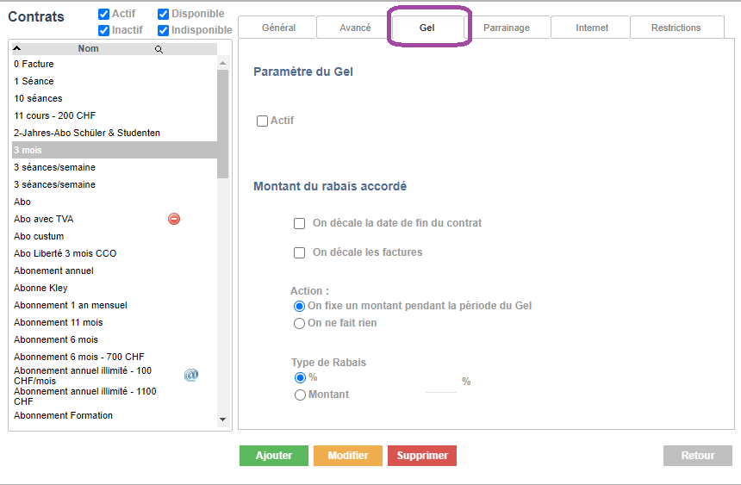Select Abonnement 11 mois in contract list
This screenshot has height=485, width=741.
(58, 322)
